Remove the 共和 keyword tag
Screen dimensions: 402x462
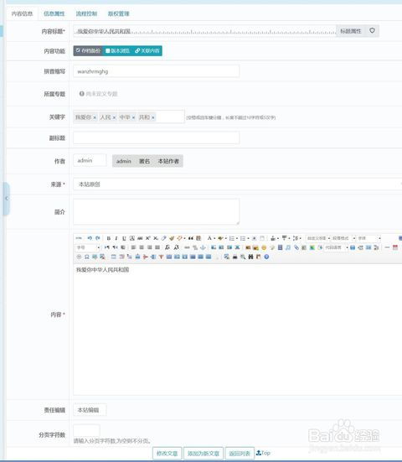[x=153, y=117]
